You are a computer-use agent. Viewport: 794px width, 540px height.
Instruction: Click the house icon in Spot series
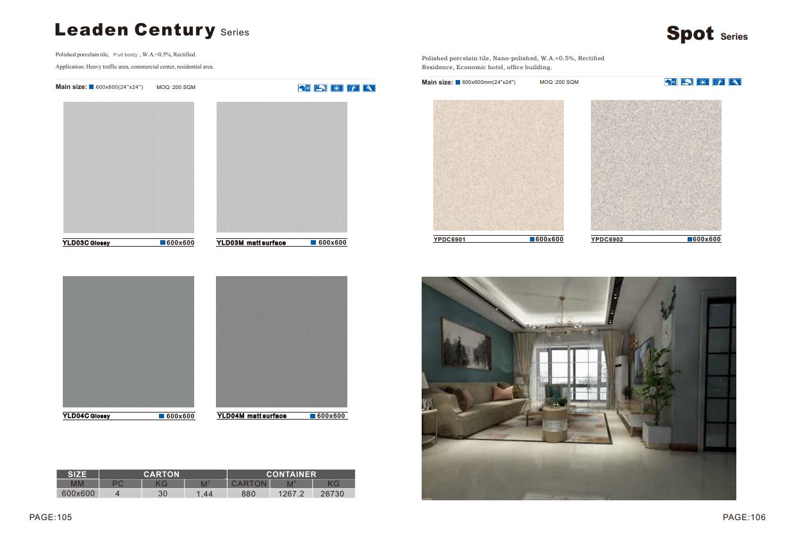pos(670,82)
